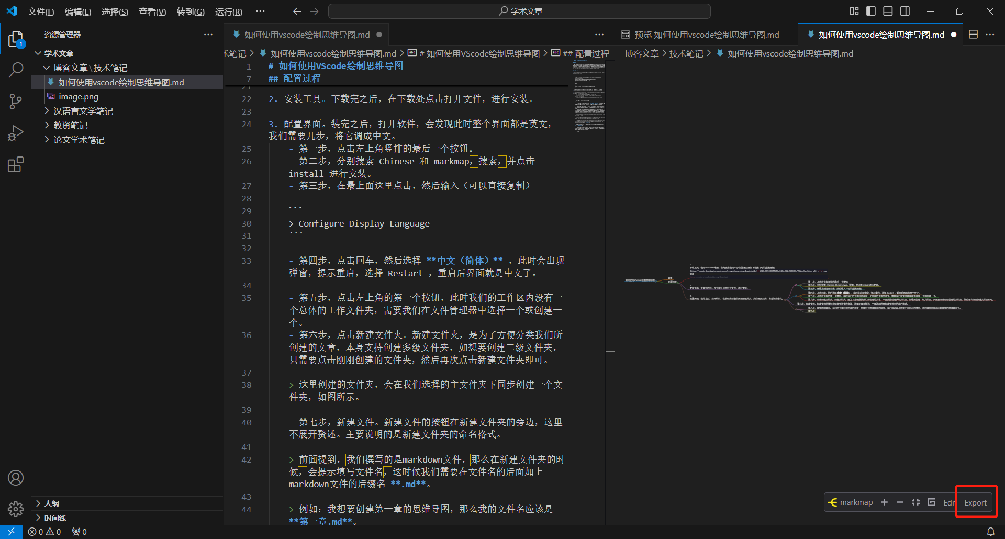Go back with the left navigation arrow
The width and height of the screenshot is (1005, 539).
(x=297, y=11)
